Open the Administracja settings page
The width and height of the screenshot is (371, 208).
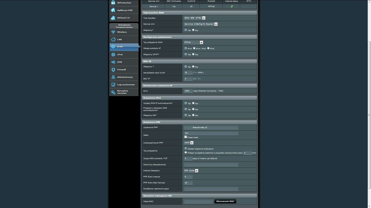124,77
